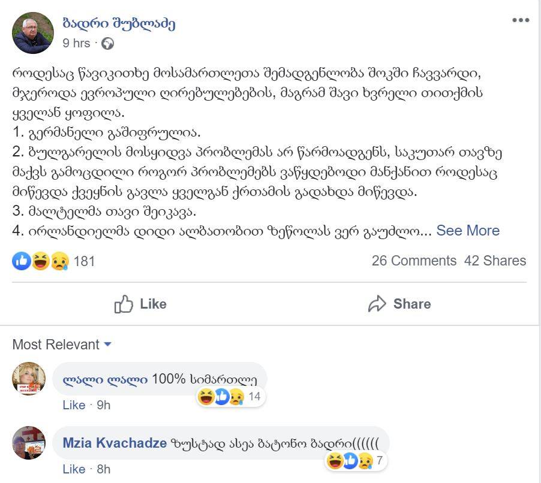
Task: Open the first commenter's avatar
Action: [29, 379]
